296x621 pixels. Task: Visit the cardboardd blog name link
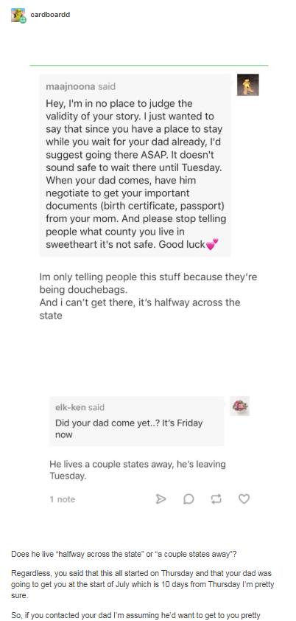[50, 15]
